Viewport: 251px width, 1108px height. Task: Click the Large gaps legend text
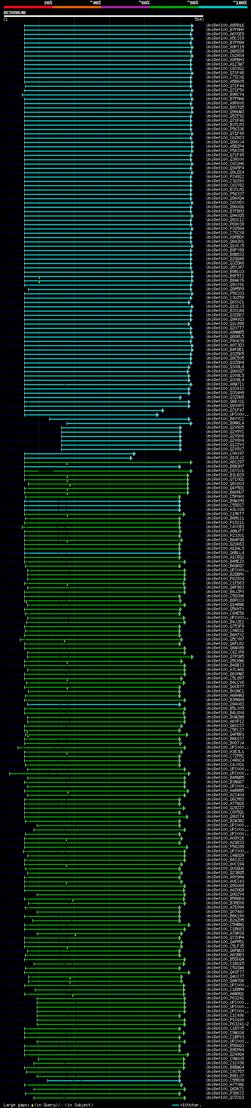(x=49, y=1104)
